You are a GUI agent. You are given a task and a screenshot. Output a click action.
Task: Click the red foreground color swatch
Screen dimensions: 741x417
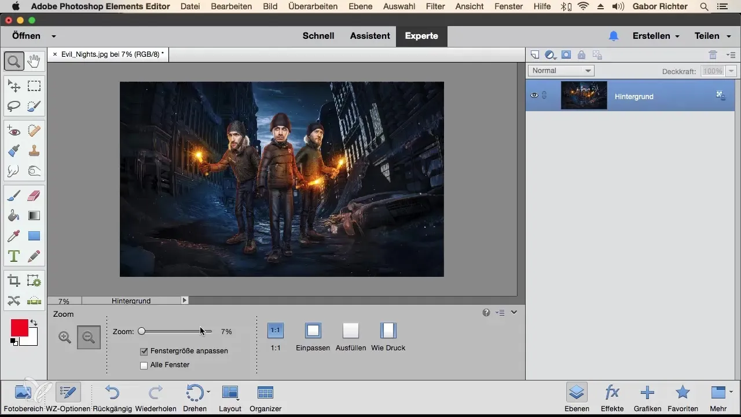pos(19,328)
